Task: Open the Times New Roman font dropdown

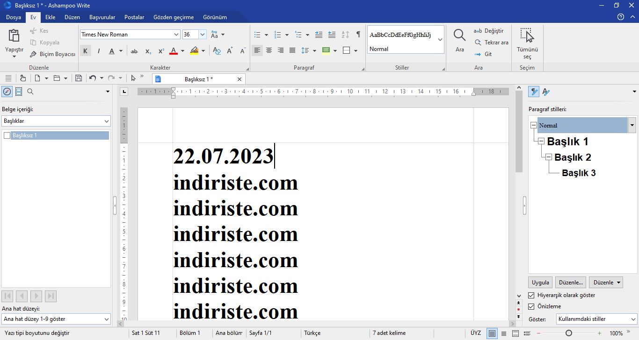Action: (x=176, y=35)
